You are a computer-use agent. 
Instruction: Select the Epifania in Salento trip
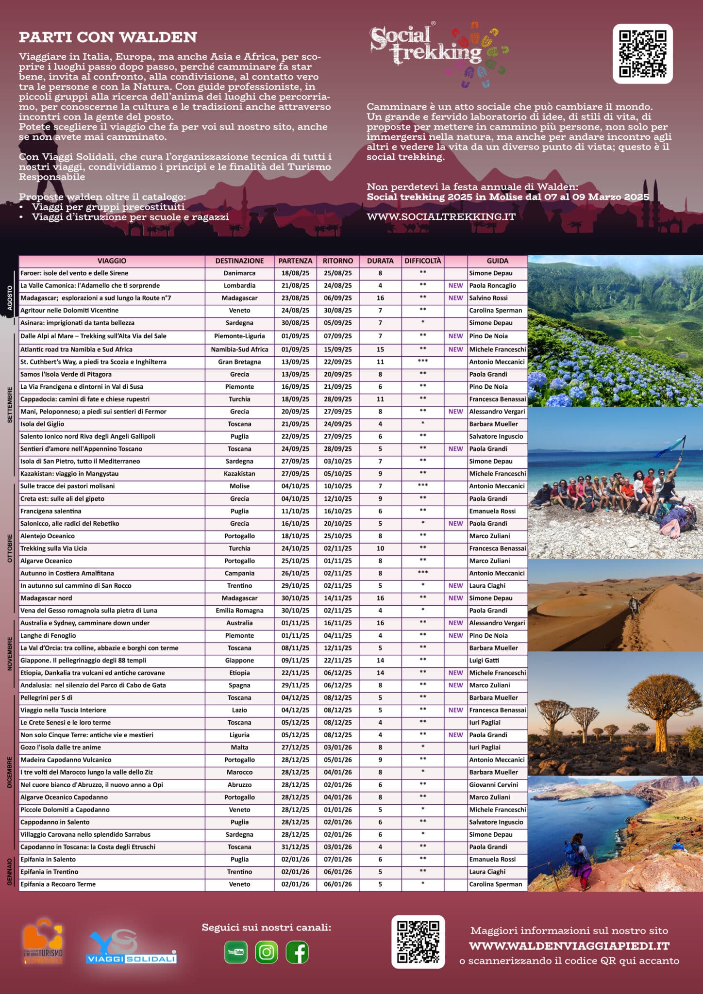[112, 859]
